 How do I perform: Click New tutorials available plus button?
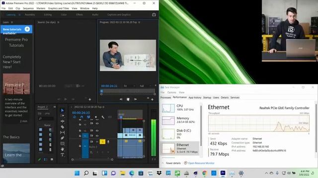coord(27,29)
